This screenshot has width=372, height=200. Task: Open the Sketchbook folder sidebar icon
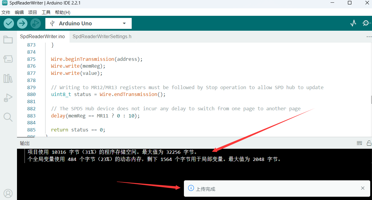[x=8, y=40]
